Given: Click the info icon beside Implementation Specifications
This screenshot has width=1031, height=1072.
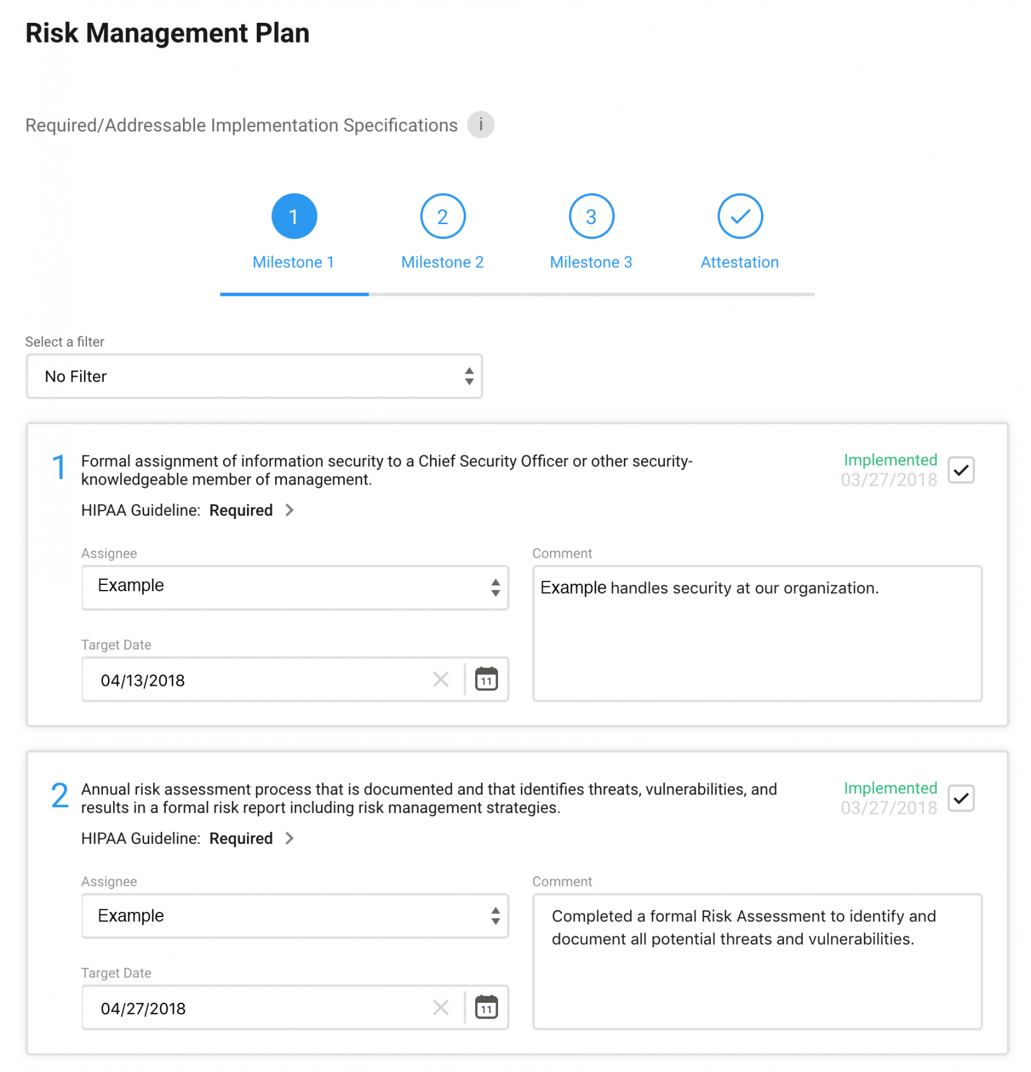Looking at the screenshot, I should [x=481, y=124].
